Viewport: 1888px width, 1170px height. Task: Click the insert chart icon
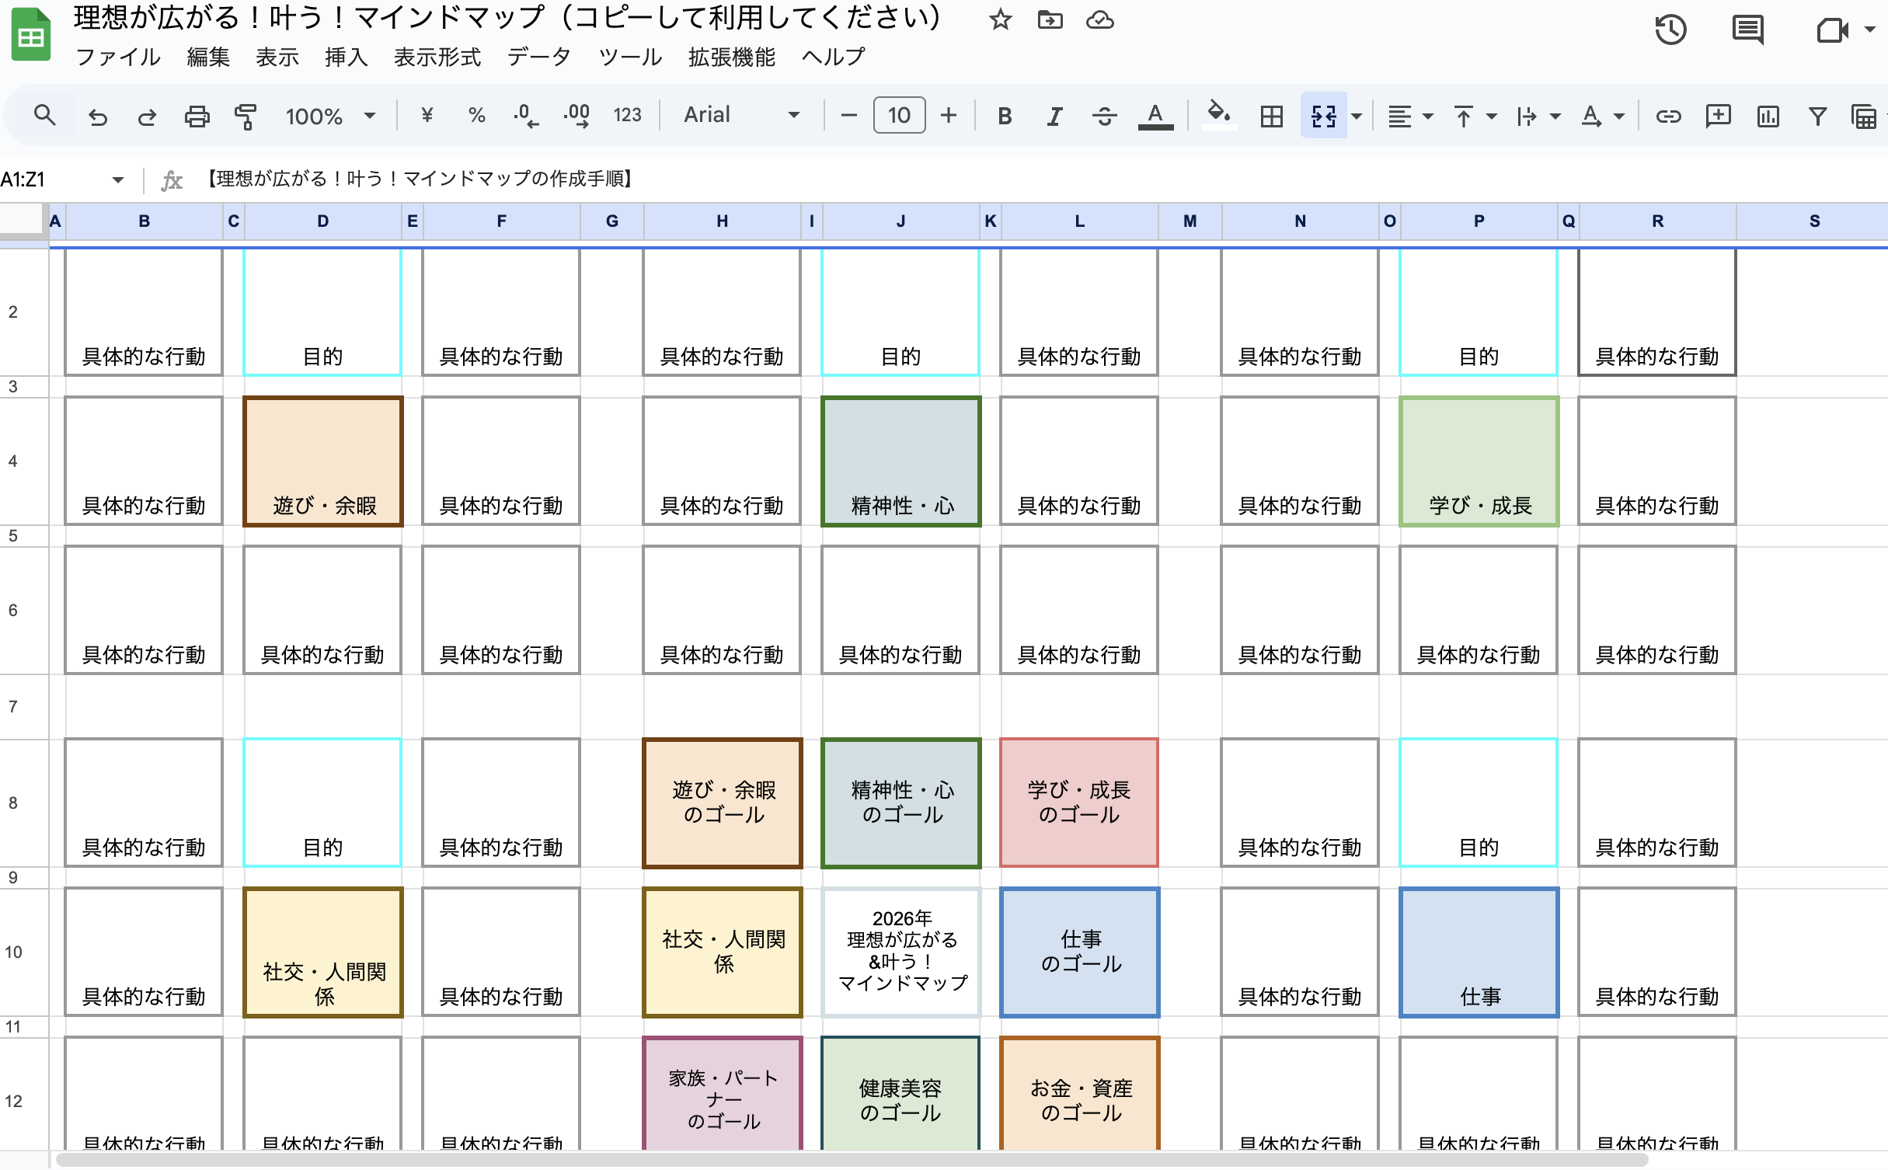[1768, 117]
